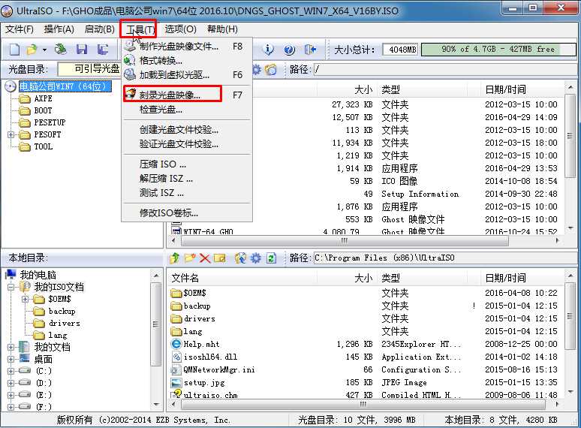The height and width of the screenshot is (428, 581).
Task: Click the blue gear icon in local toolbar
Action: 256,258
